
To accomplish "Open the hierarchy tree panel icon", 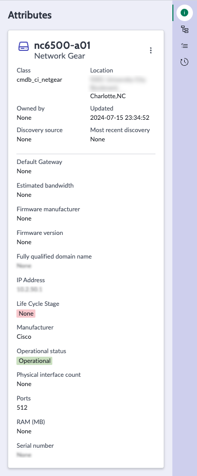I will 184,29.
